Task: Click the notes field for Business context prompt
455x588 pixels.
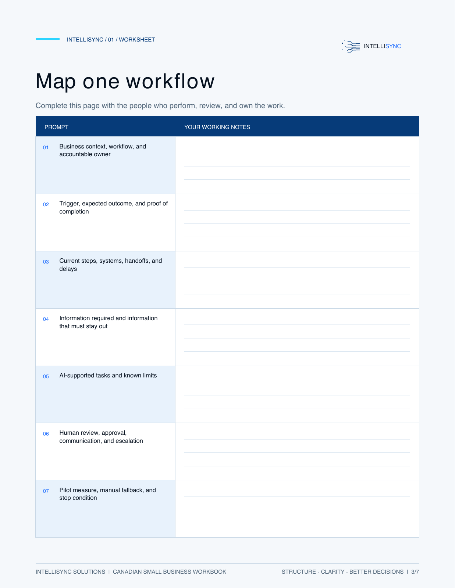Action: pos(297,165)
